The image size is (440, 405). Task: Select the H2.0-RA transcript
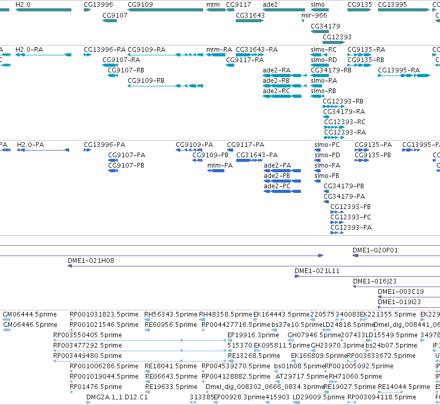tap(43, 55)
